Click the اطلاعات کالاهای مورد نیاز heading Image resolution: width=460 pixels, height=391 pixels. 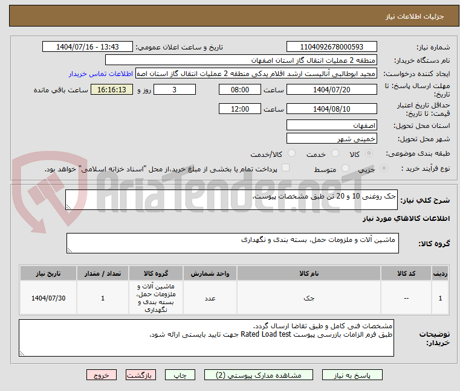click(x=406, y=218)
